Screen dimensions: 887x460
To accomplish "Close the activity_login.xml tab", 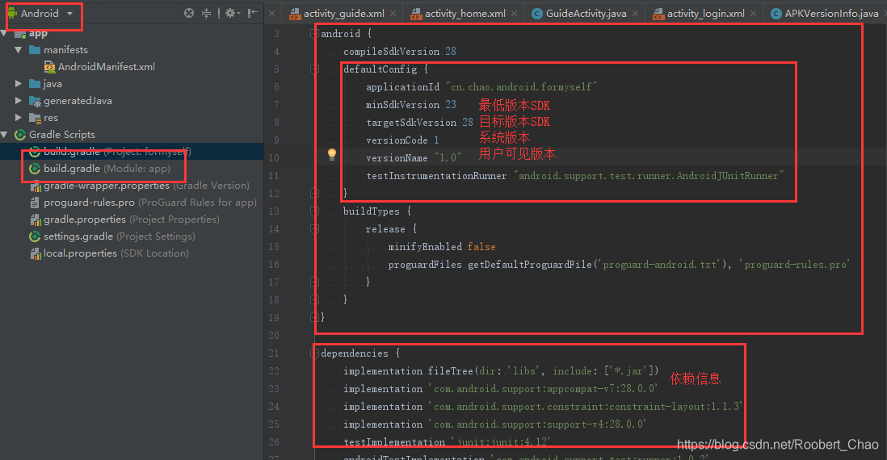I will pyautogui.click(x=753, y=14).
